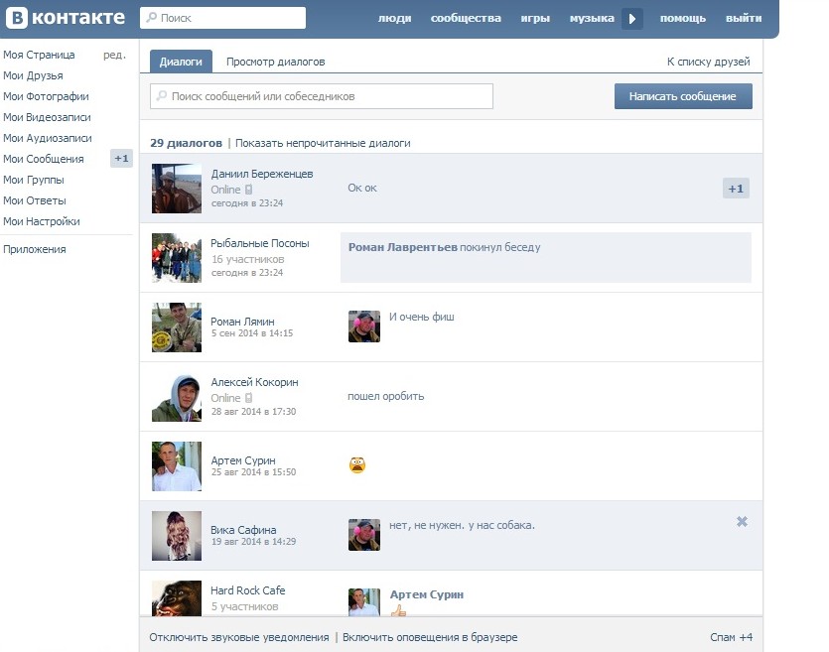Image resolution: width=829 pixels, height=652 pixels.
Task: Go to К списку друзей link
Action: coord(708,62)
